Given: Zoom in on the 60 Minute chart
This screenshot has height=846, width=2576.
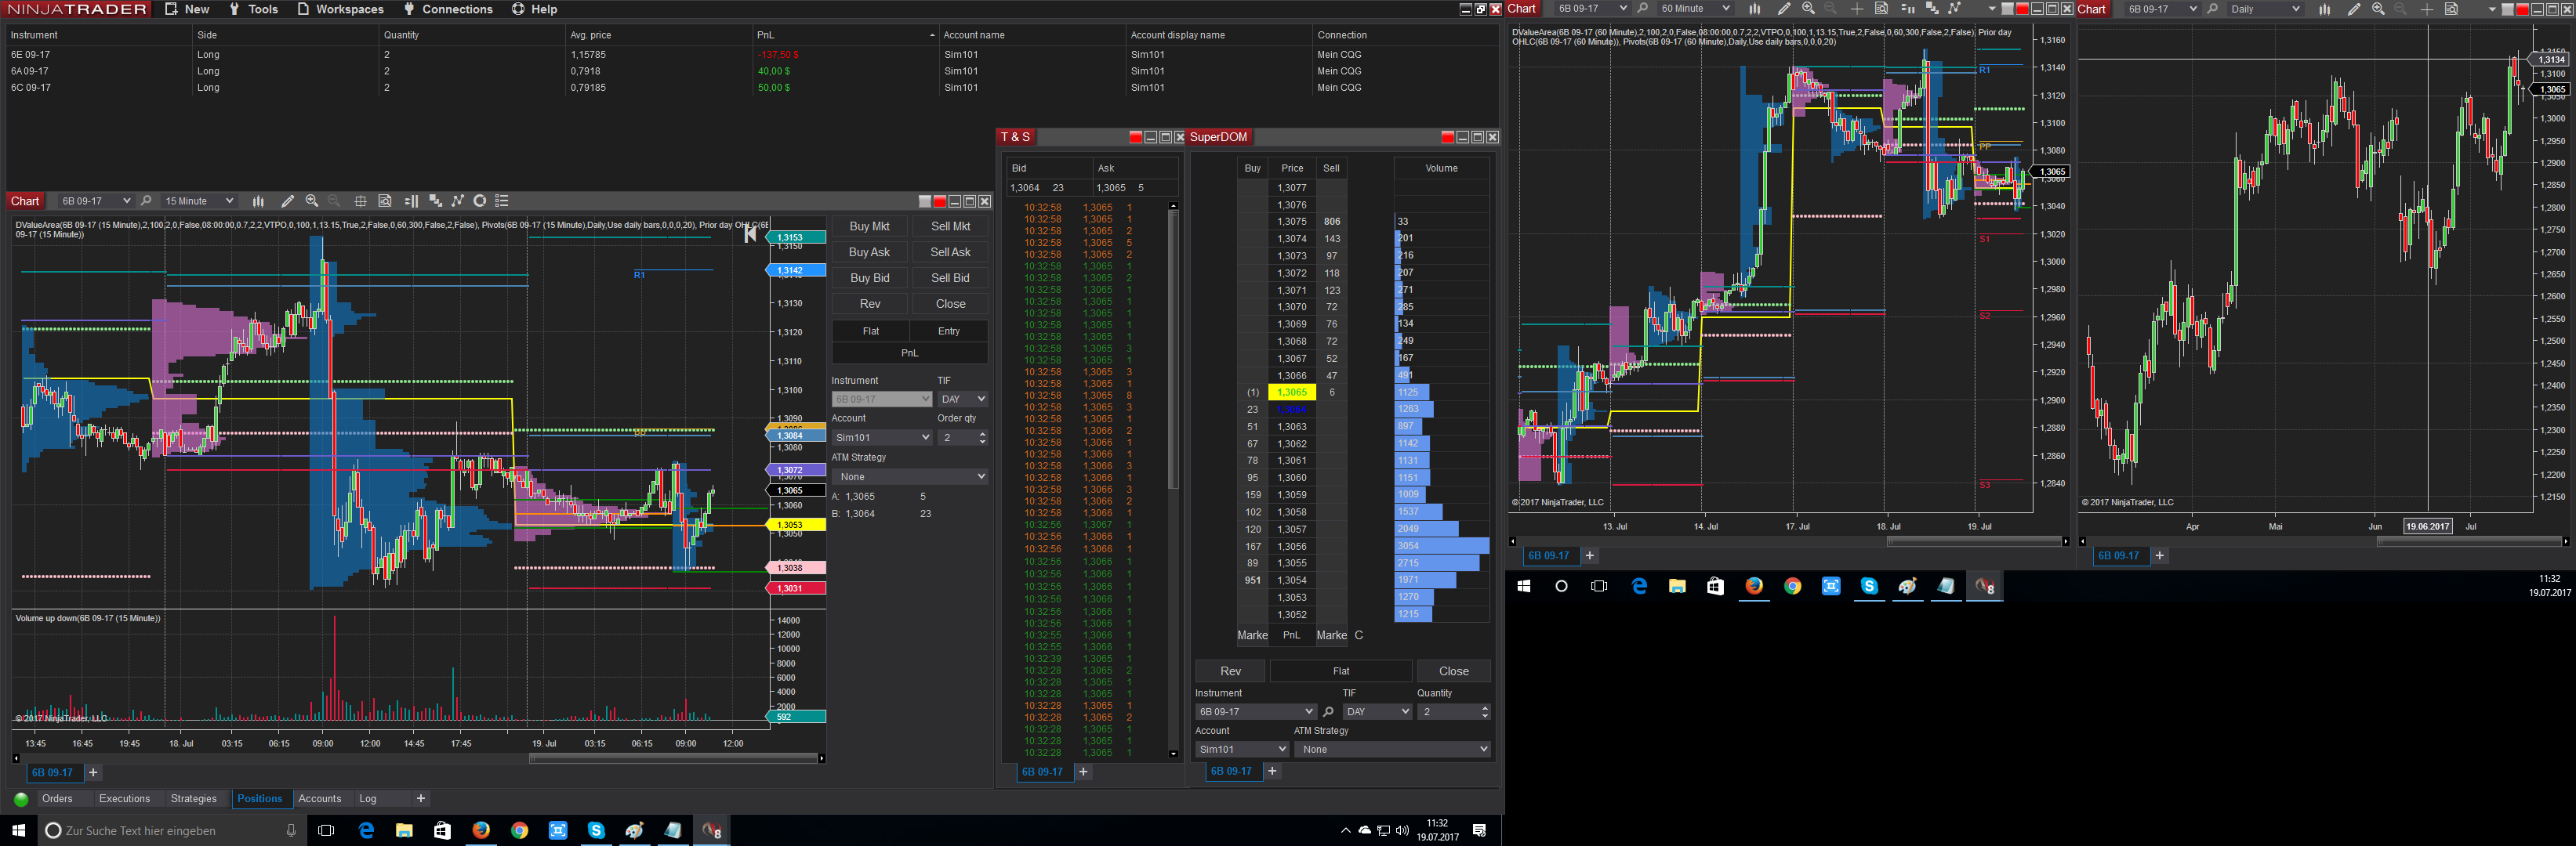Looking at the screenshot, I should (1808, 9).
